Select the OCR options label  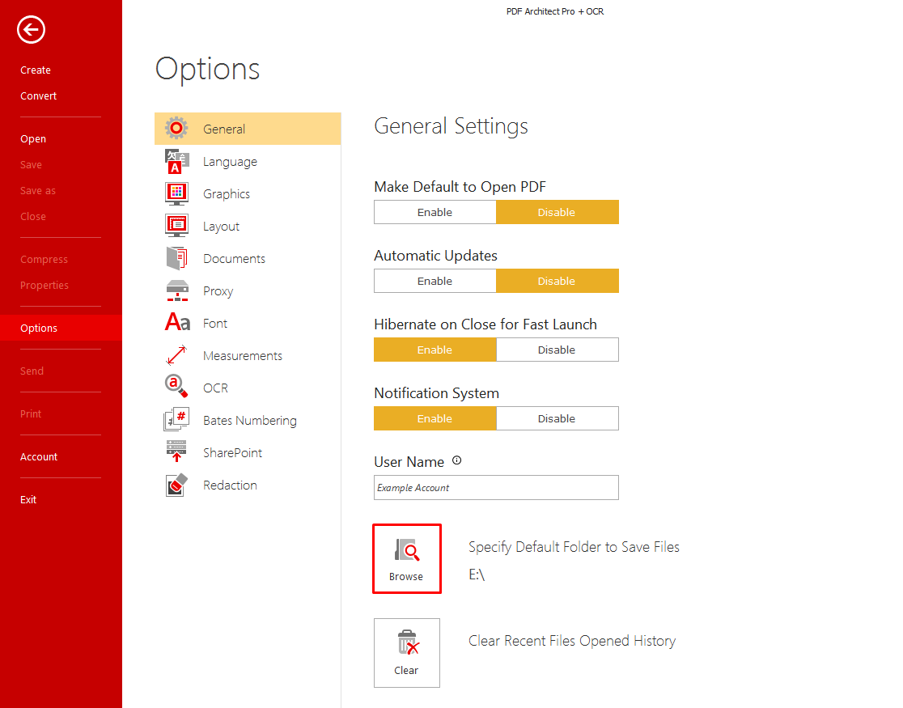point(215,388)
